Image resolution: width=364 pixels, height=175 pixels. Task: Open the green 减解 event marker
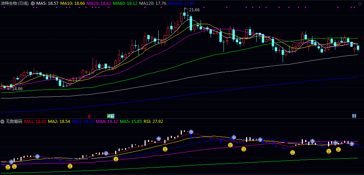tap(111, 116)
